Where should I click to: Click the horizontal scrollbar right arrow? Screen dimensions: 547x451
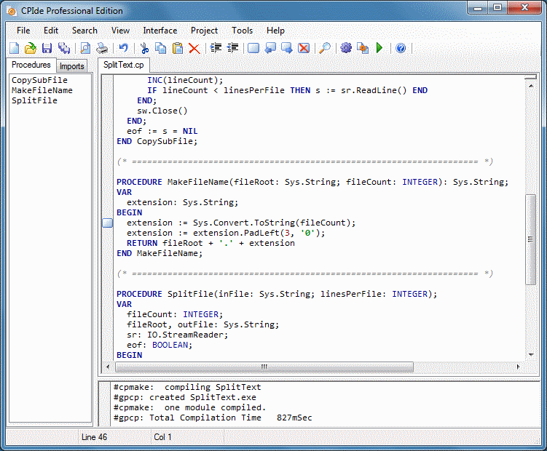tap(517, 367)
